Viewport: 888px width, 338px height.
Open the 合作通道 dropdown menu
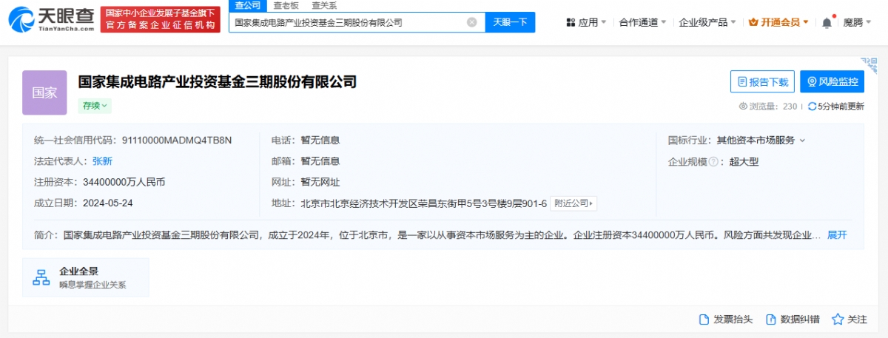[642, 23]
